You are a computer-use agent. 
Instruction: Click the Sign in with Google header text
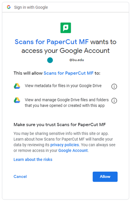point(31,7)
